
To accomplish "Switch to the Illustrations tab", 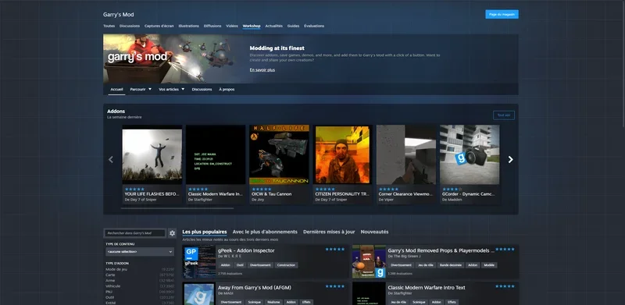I will 188,26.
